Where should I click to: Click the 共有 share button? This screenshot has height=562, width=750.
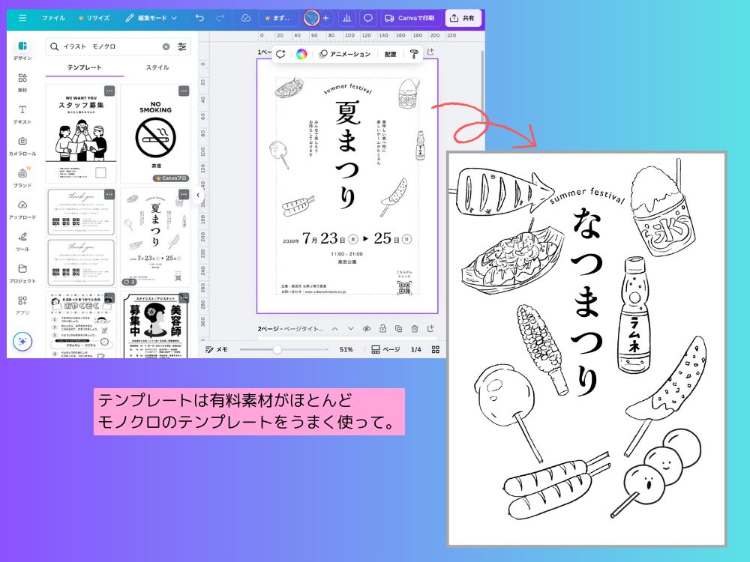[463, 17]
